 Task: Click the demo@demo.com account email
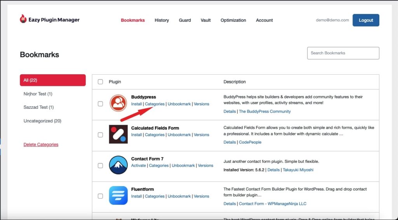point(332,20)
